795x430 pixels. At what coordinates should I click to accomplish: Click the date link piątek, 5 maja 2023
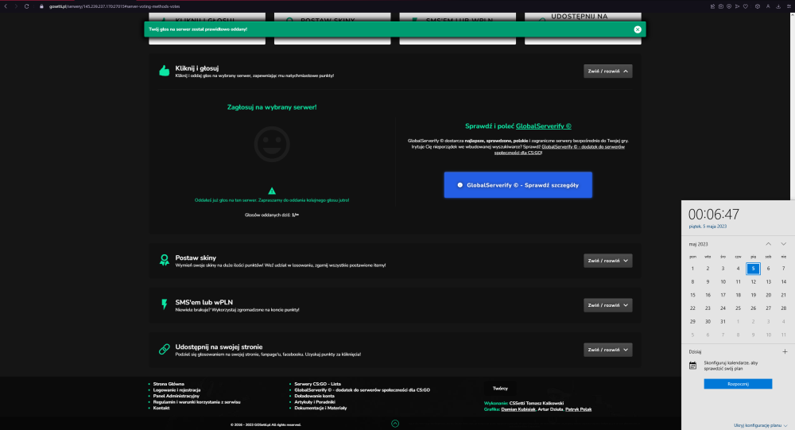tap(708, 227)
